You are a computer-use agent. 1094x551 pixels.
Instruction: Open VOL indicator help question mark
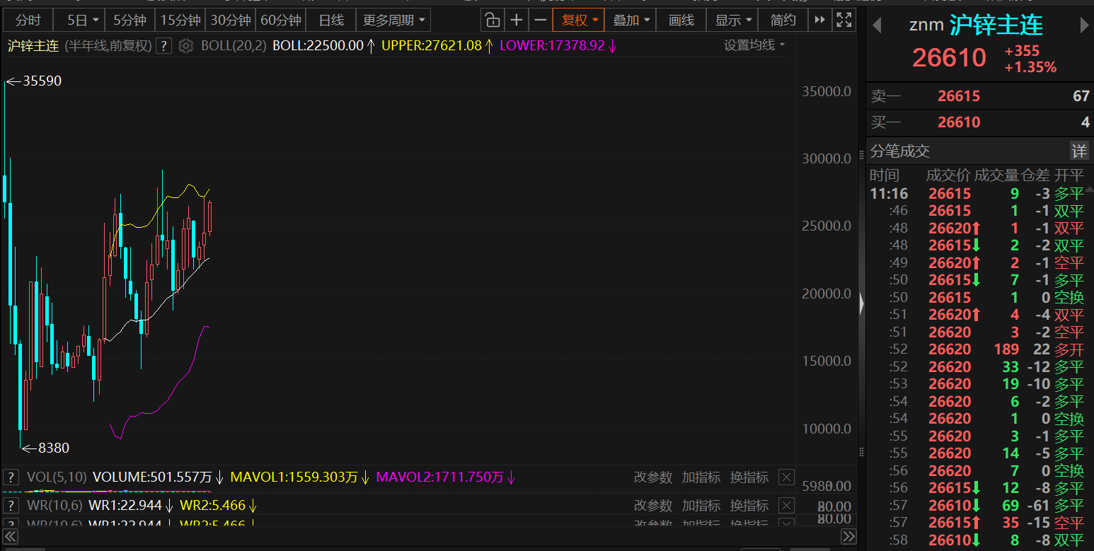11,477
